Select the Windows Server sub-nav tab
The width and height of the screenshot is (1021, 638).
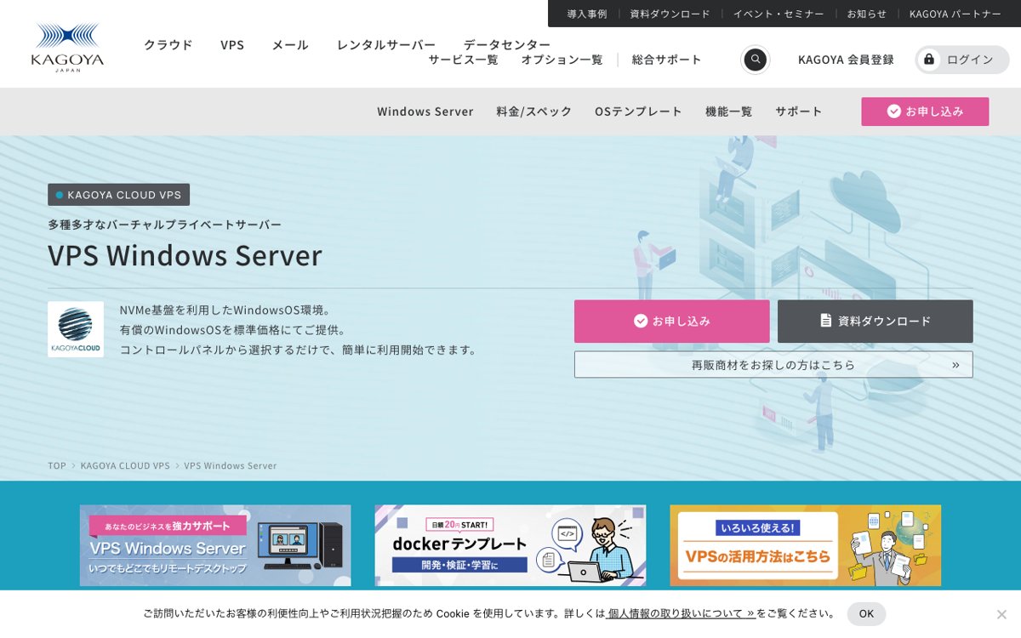pyautogui.click(x=425, y=111)
